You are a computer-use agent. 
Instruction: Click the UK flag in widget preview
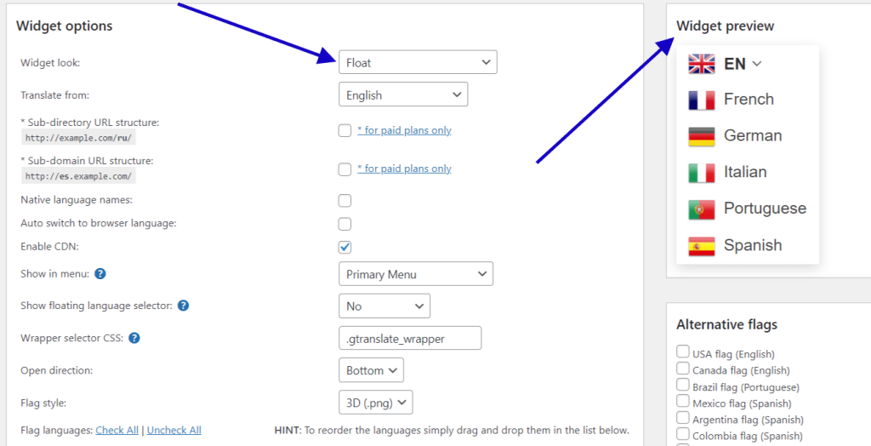coord(702,64)
